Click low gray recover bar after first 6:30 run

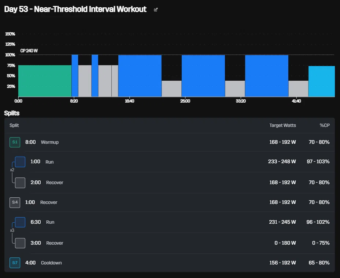171,88
